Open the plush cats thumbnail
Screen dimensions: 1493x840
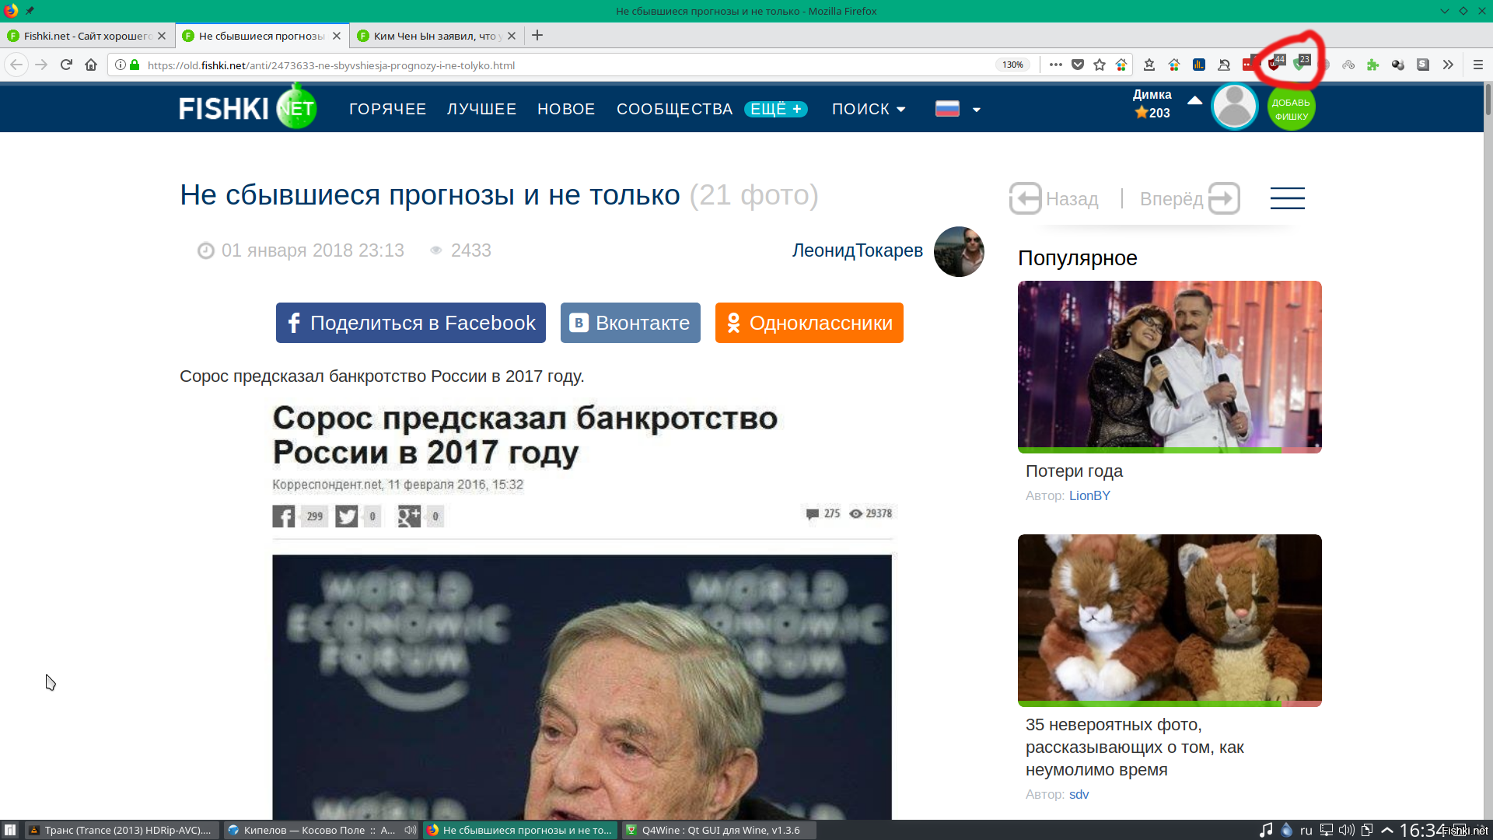(1170, 621)
